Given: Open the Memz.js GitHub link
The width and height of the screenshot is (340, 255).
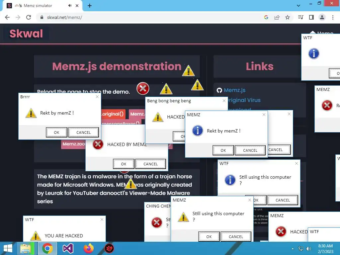Looking at the screenshot, I should pos(235,90).
